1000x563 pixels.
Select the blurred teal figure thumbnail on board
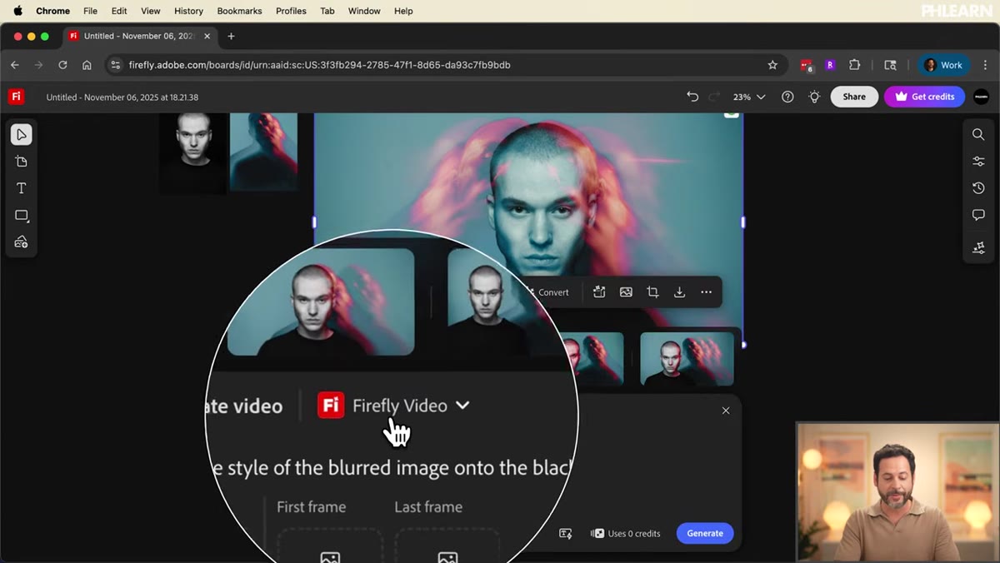[x=263, y=152]
